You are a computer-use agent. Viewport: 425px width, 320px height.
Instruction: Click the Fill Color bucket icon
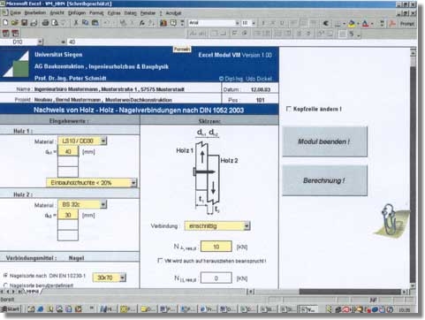point(352,23)
